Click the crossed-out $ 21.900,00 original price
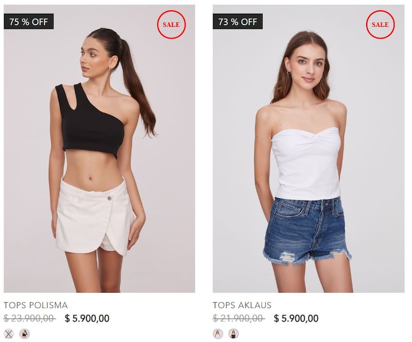This screenshot has height=342, width=412. click(238, 318)
